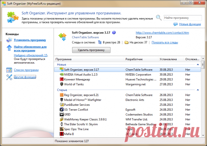Click the magnifier search icon
Screen dimensions: 207x146
pos(158,18)
